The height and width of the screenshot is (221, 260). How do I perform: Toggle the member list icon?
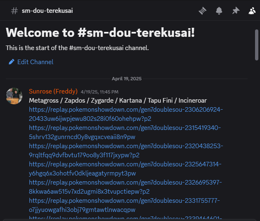click(x=252, y=11)
